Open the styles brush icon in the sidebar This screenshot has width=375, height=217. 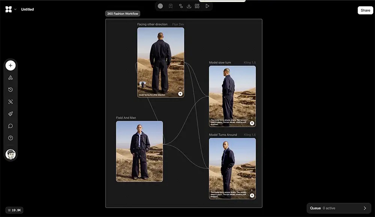click(x=10, y=114)
